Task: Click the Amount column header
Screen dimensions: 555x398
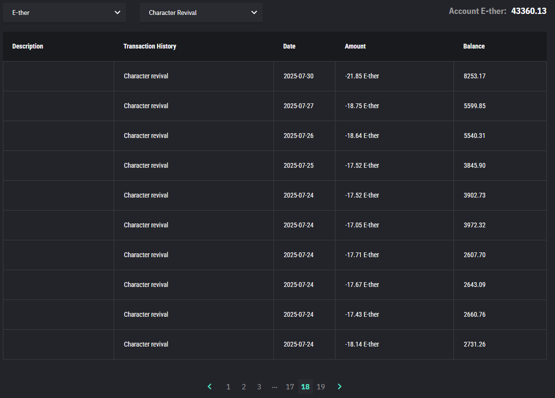Action: (x=355, y=46)
